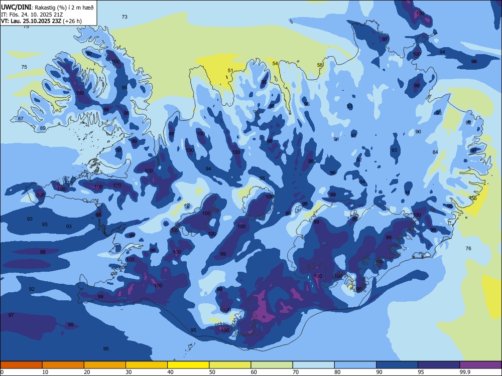Image resolution: width=502 pixels, height=376 pixels.
Task: Click the humidity value '87' on map
Action: point(21,119)
